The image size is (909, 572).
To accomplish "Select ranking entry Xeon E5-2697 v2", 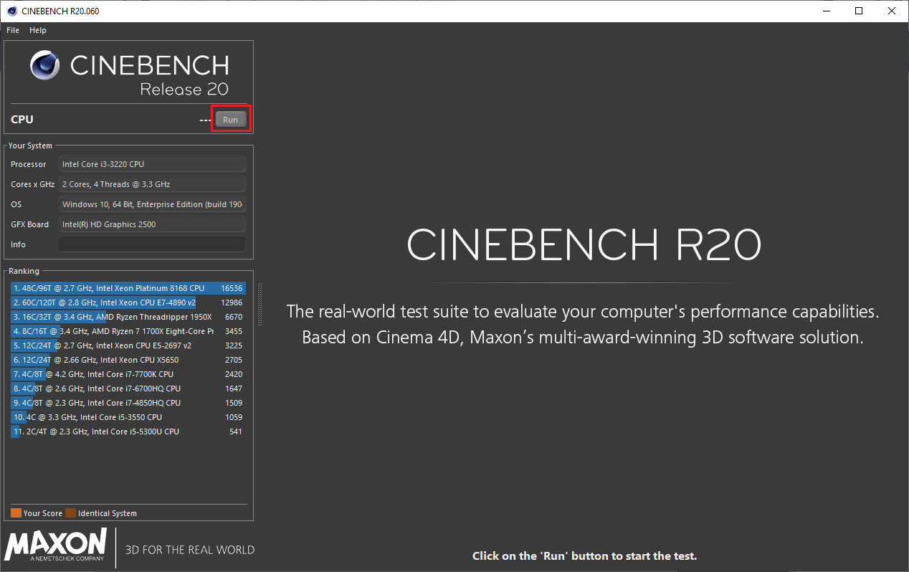I will tap(128, 345).
